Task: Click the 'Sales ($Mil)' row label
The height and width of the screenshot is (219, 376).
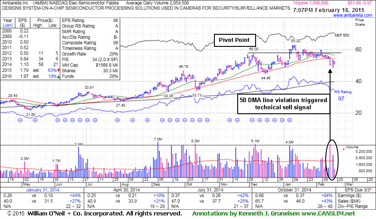Action: tap(350, 201)
